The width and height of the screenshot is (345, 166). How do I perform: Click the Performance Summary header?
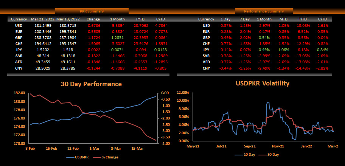tap(264, 11)
